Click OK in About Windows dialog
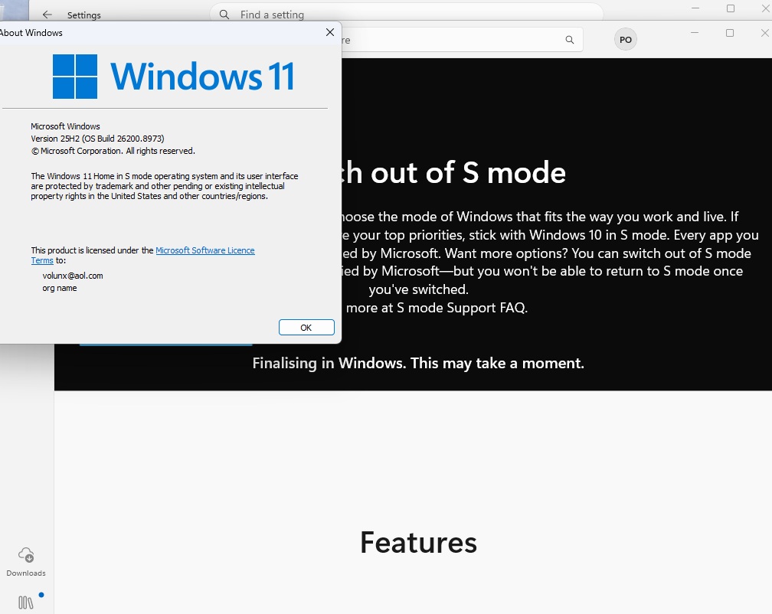Image resolution: width=772 pixels, height=614 pixels. (306, 328)
